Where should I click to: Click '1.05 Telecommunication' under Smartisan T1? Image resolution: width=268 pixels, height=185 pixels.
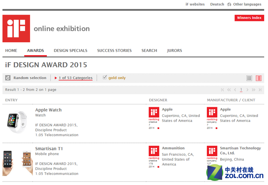57,174
